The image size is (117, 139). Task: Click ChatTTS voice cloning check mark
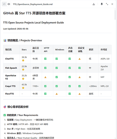(x=70, y=59)
